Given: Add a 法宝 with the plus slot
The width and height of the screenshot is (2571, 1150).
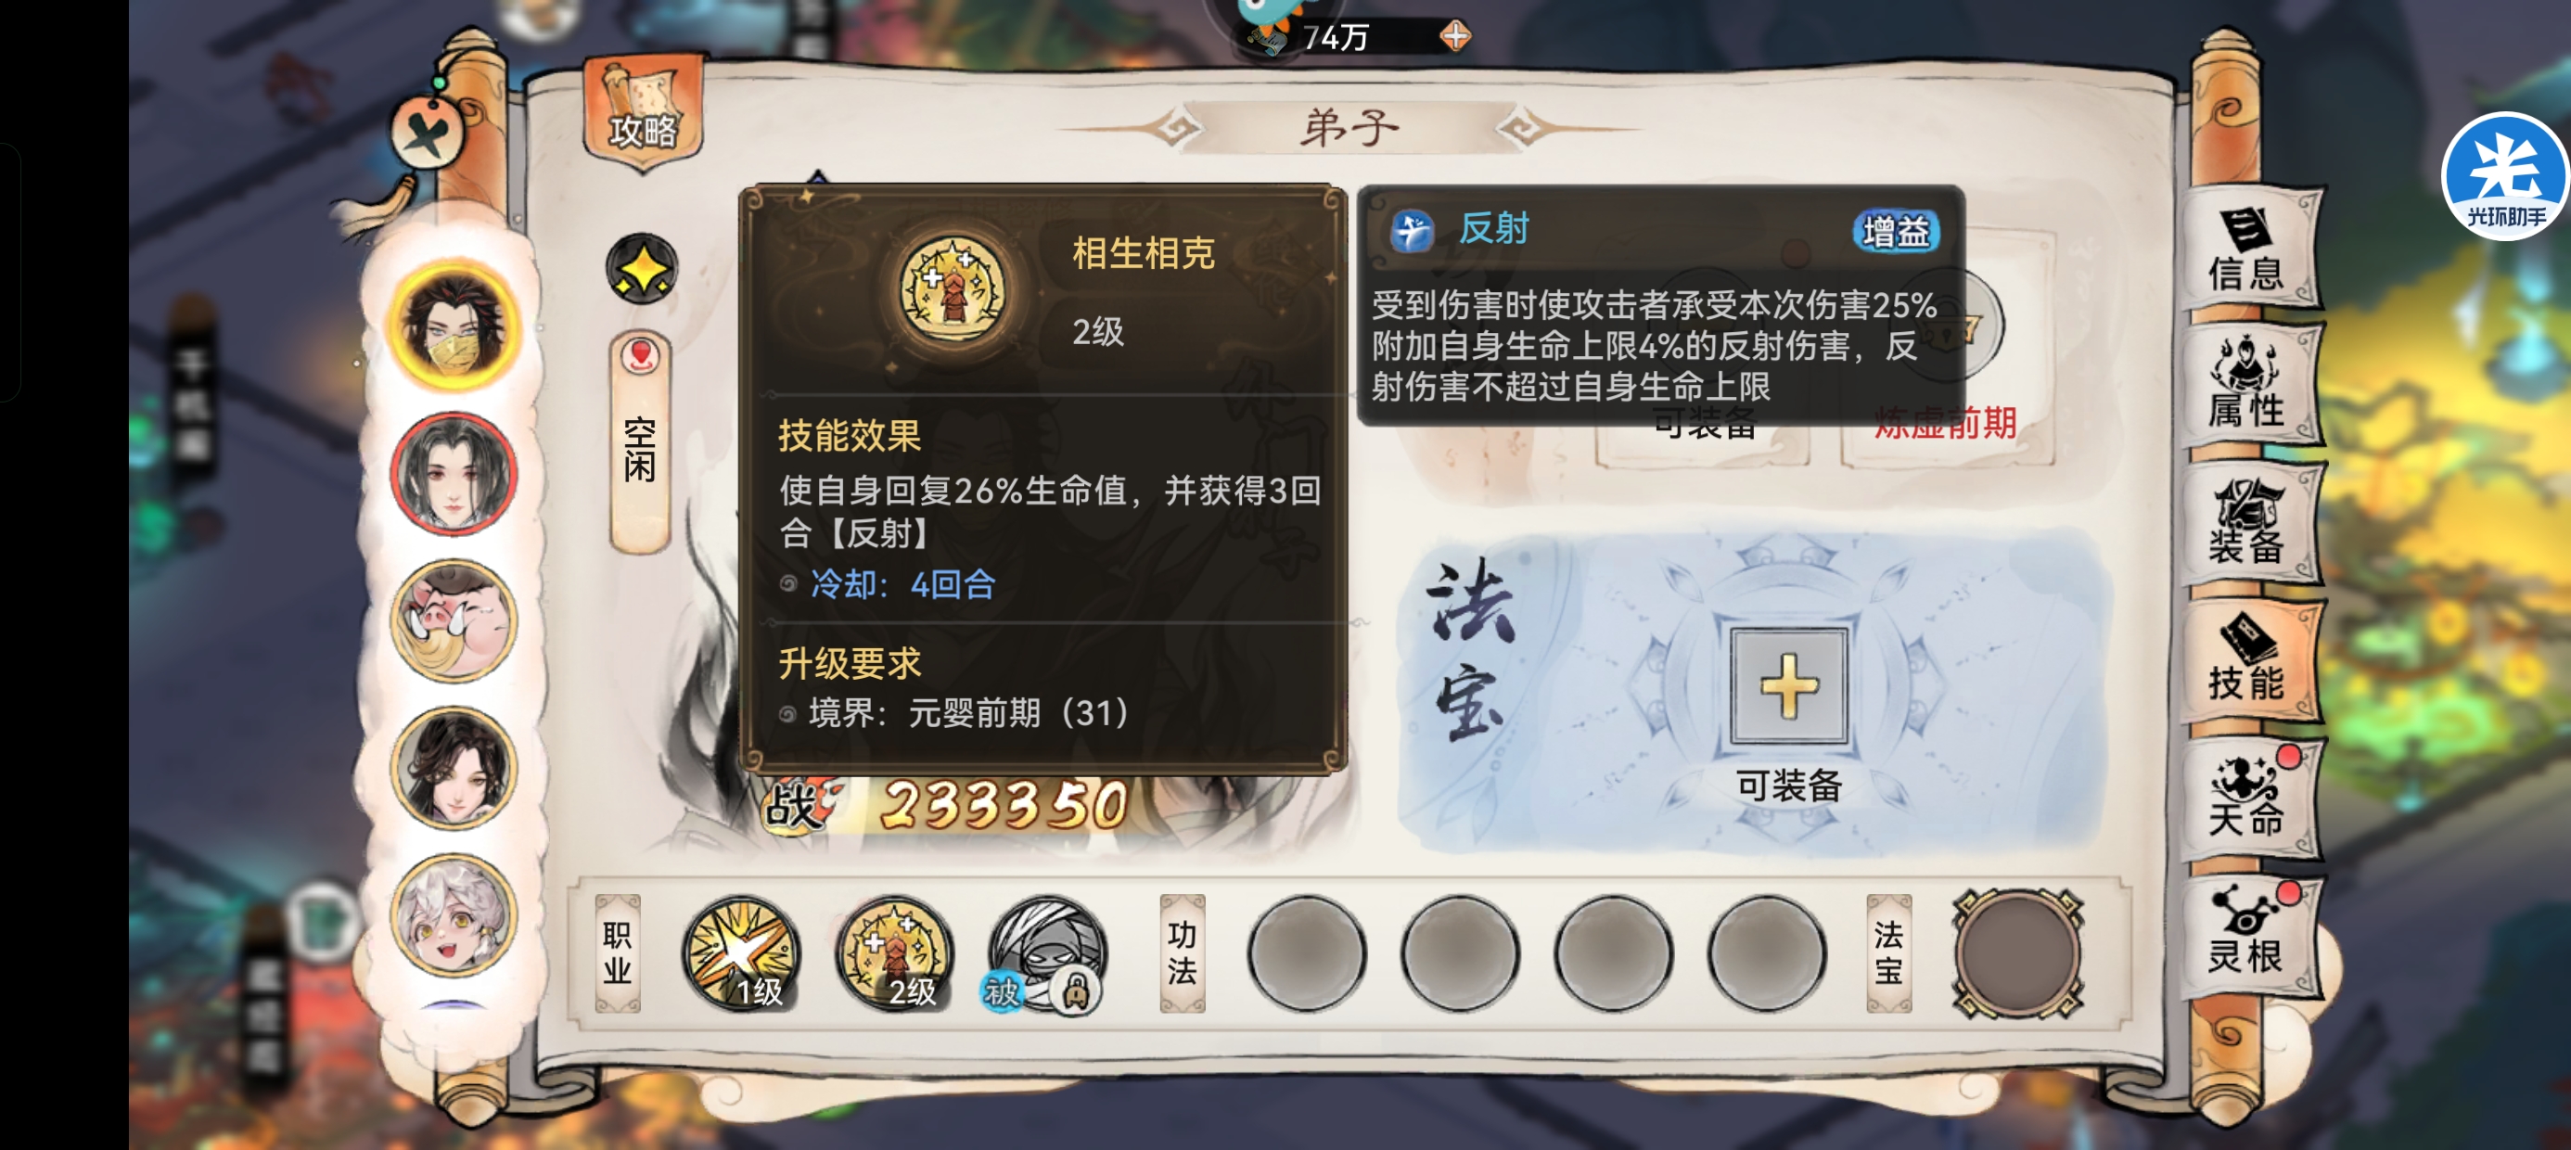Looking at the screenshot, I should click(1788, 685).
